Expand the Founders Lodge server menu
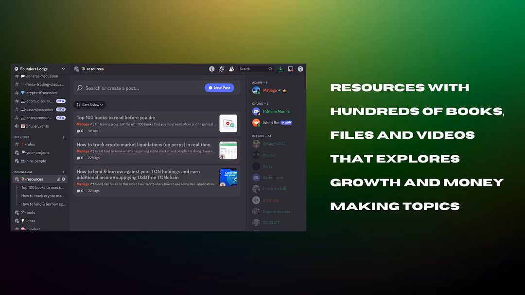The image size is (525, 295). (x=40, y=69)
